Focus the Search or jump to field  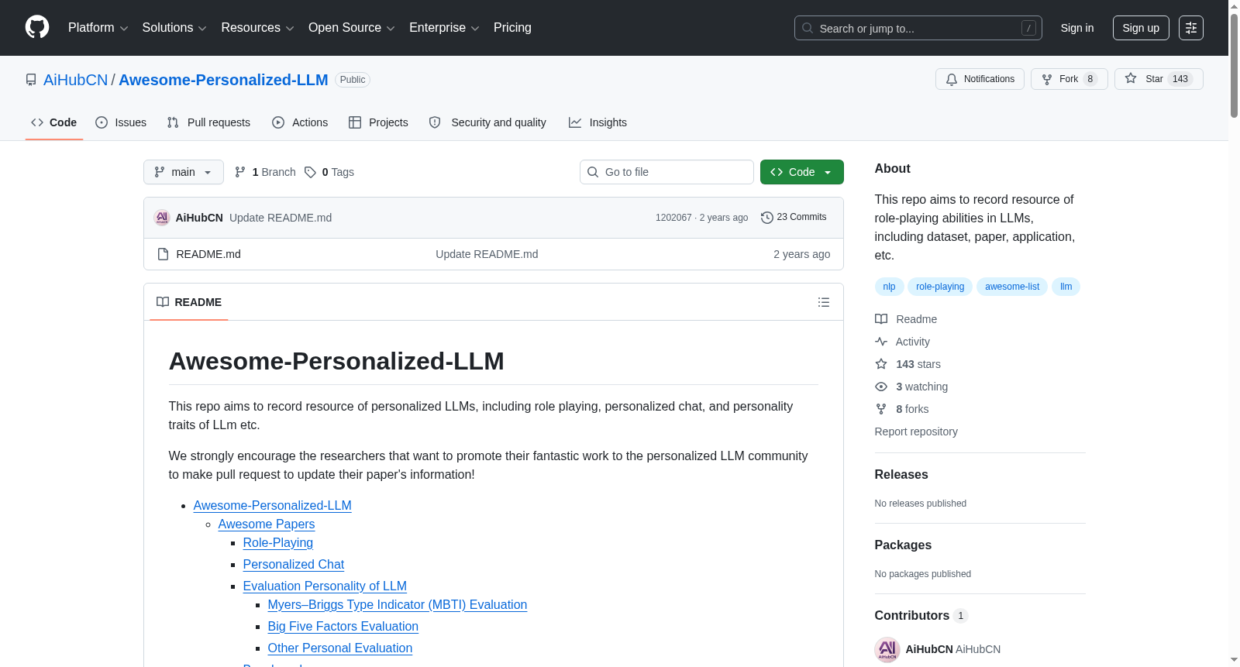tap(918, 28)
